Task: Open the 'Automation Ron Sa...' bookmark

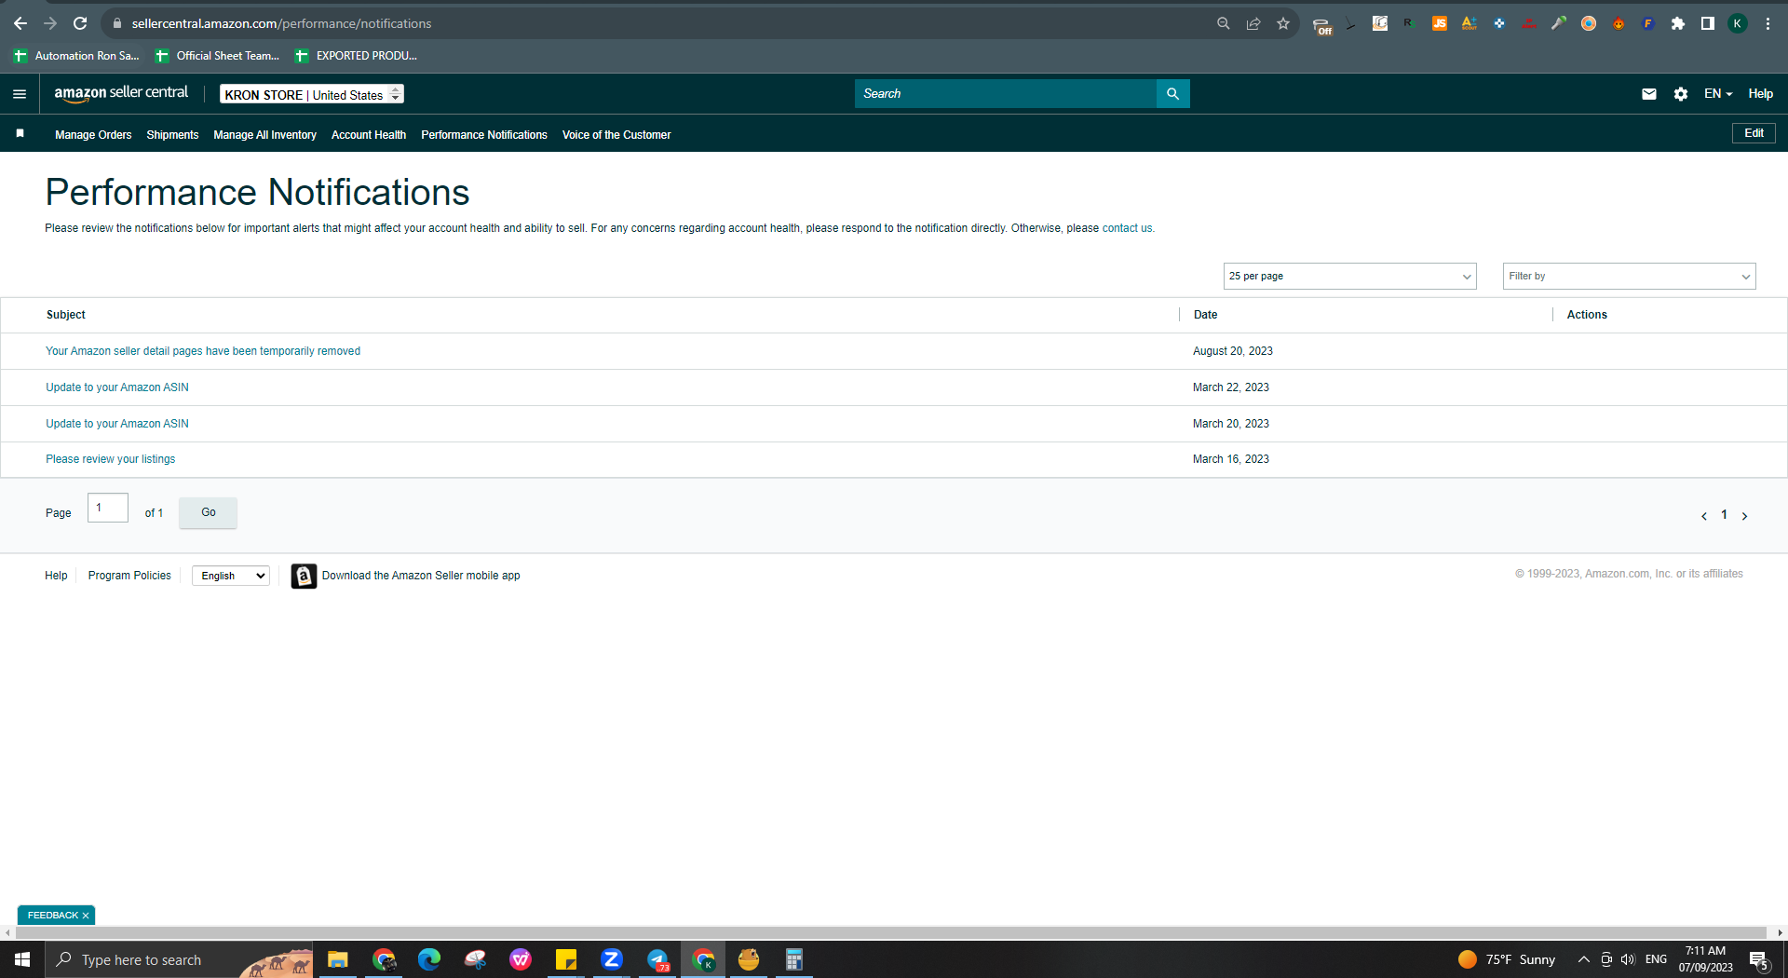Action: click(76, 56)
